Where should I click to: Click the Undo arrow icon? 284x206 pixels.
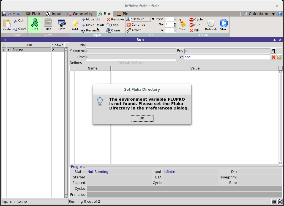click(9, 14)
